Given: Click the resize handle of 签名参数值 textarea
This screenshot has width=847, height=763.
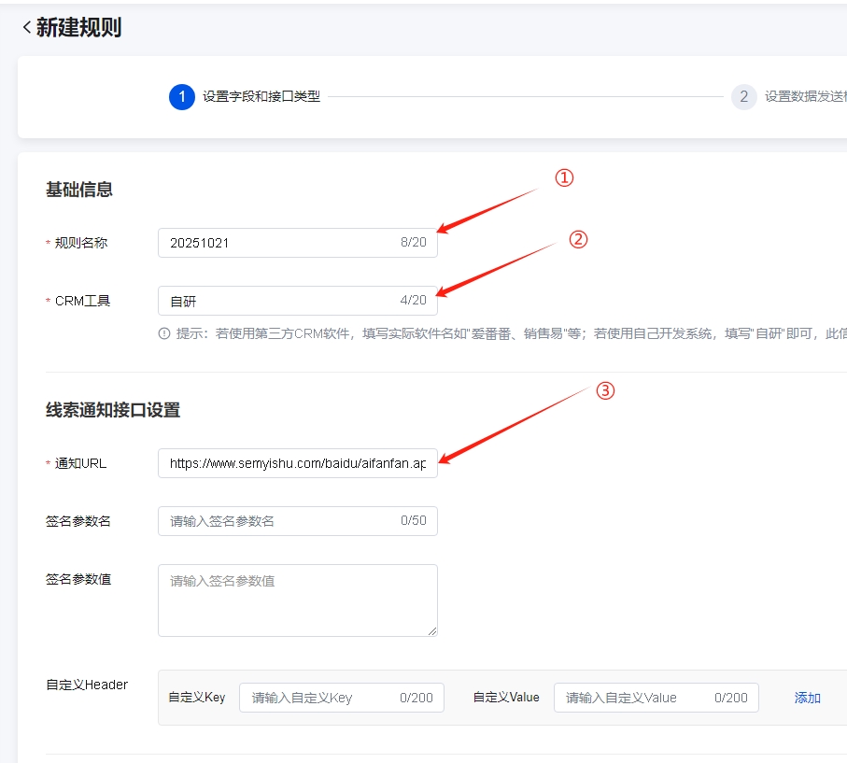Looking at the screenshot, I should 431,630.
